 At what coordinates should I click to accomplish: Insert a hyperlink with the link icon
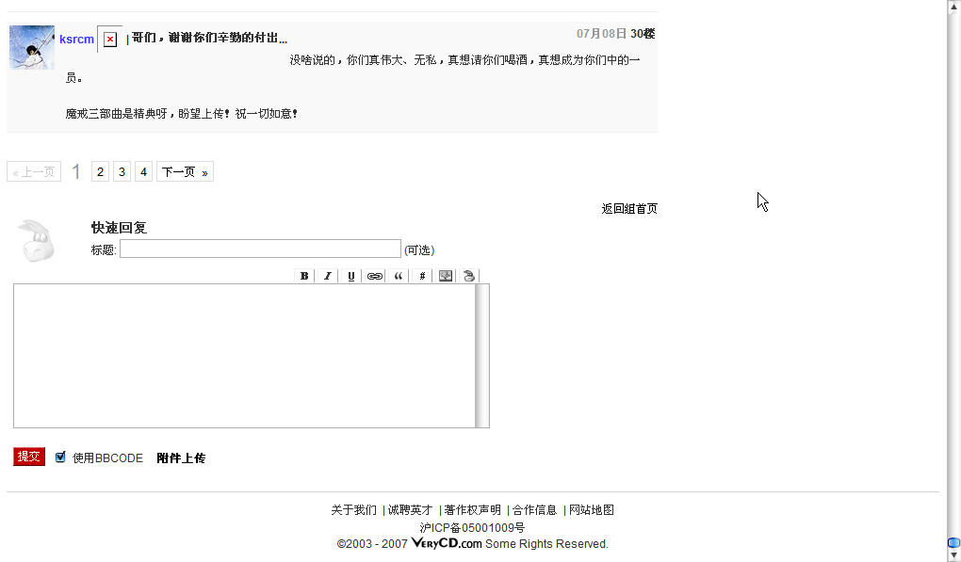click(x=374, y=276)
